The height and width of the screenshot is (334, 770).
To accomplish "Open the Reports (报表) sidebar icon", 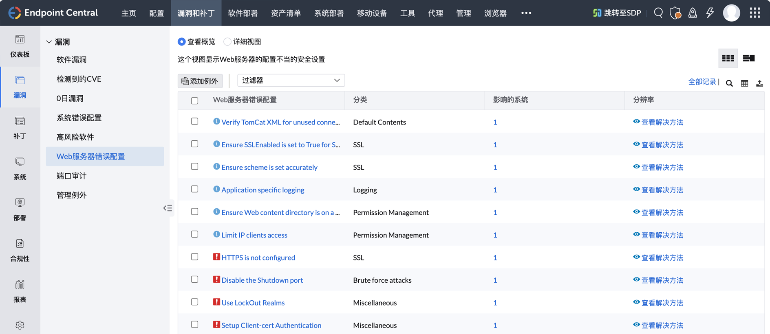I will click(20, 291).
